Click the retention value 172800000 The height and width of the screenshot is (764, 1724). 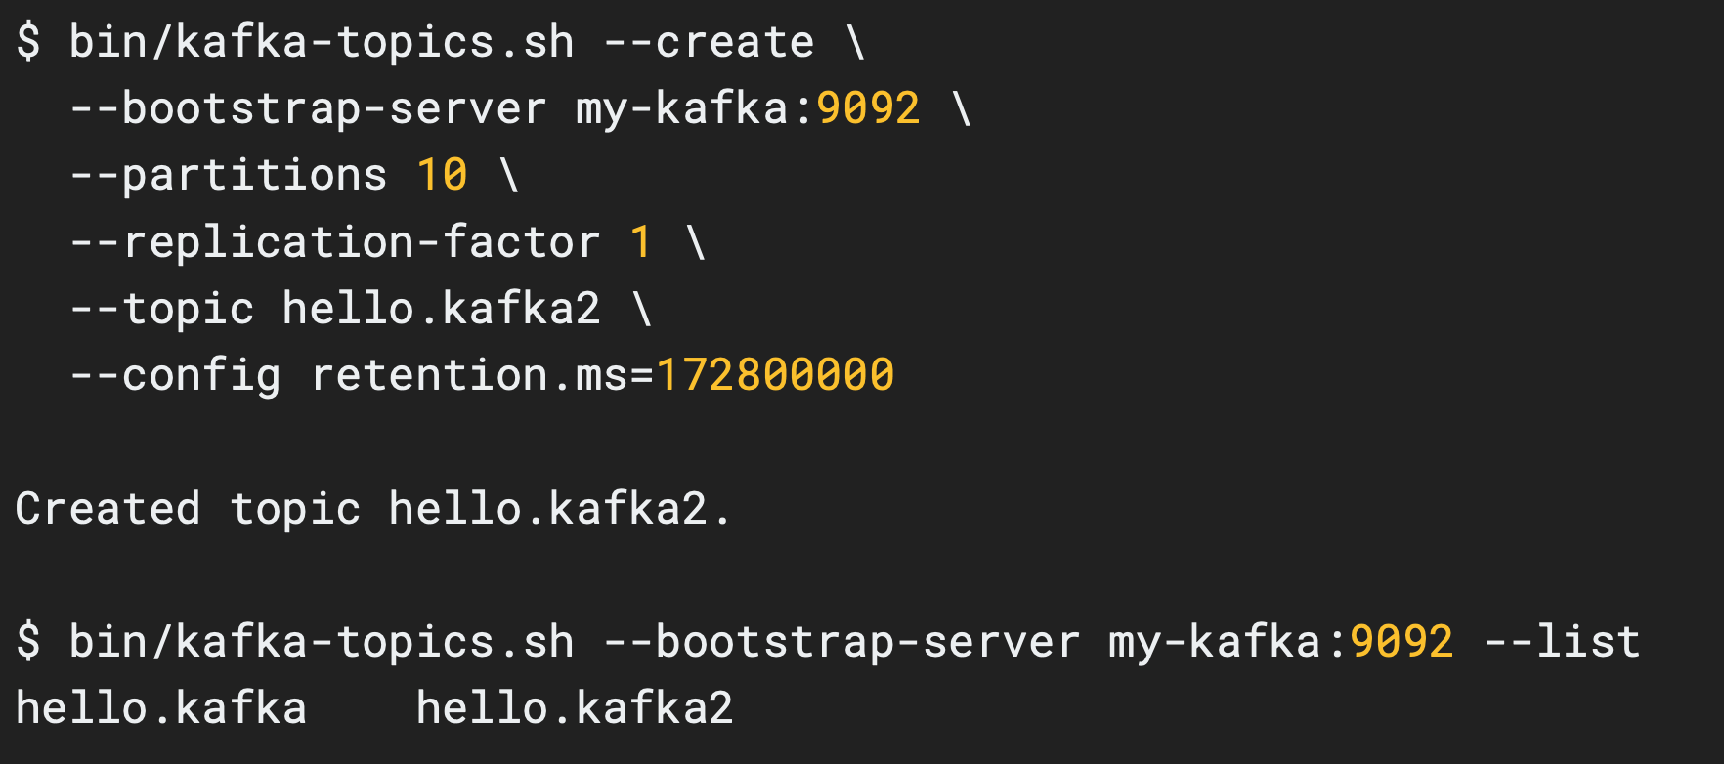pos(775,375)
